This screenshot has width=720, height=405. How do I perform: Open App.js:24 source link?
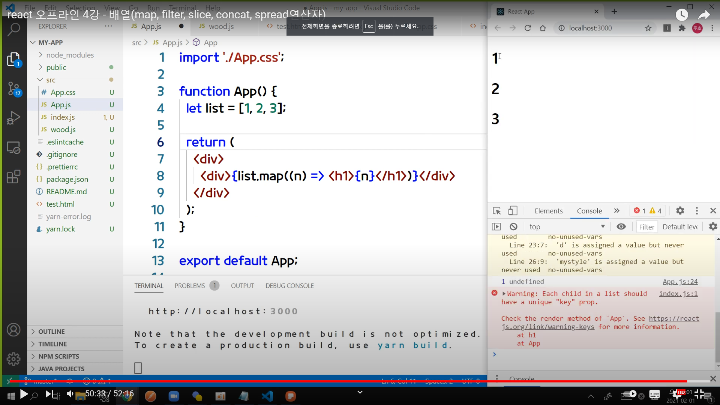pos(680,282)
